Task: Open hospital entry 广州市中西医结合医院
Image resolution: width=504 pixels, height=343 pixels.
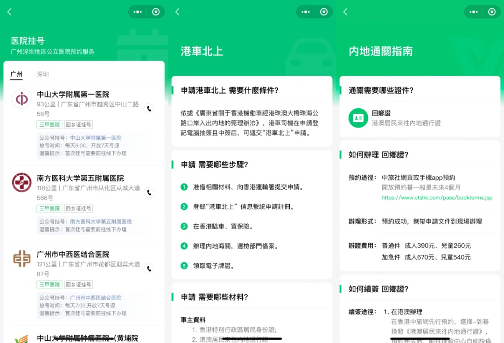Action: click(x=73, y=254)
